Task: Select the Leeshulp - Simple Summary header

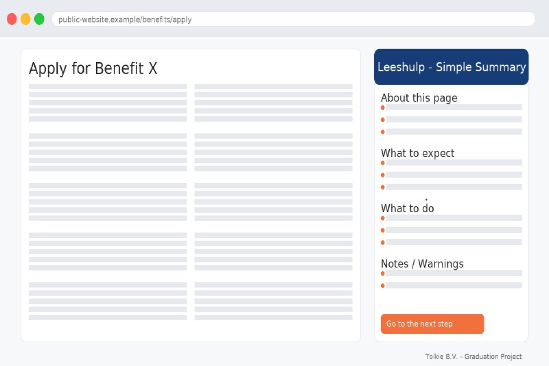Action: pos(451,67)
